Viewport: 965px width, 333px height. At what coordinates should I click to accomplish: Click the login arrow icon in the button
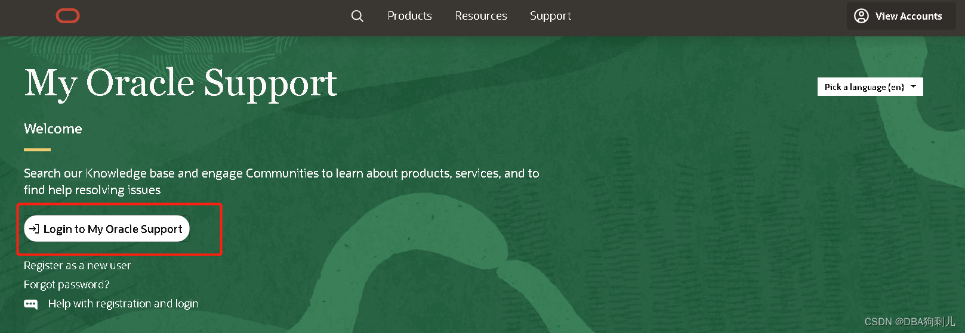click(x=34, y=229)
